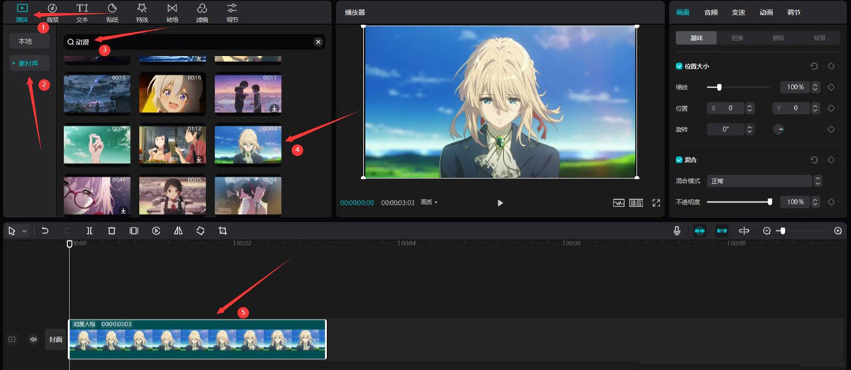Image resolution: width=851 pixels, height=370 pixels.
Task: Open the 特效 effects tab
Action: [x=142, y=13]
